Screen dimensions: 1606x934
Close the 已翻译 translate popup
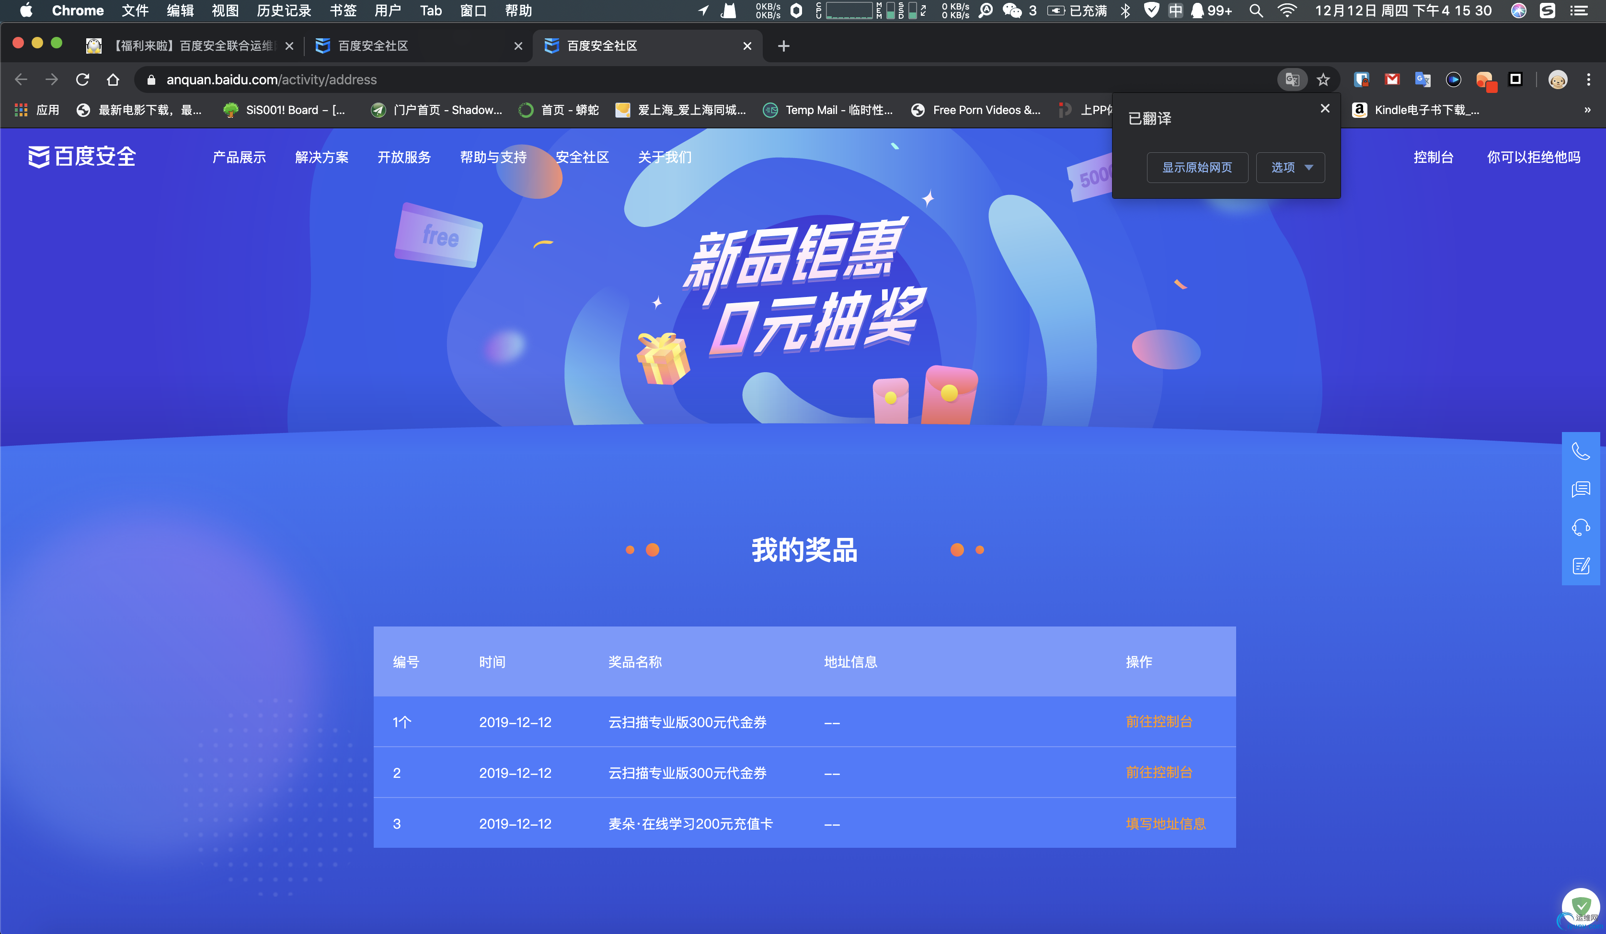(x=1325, y=108)
